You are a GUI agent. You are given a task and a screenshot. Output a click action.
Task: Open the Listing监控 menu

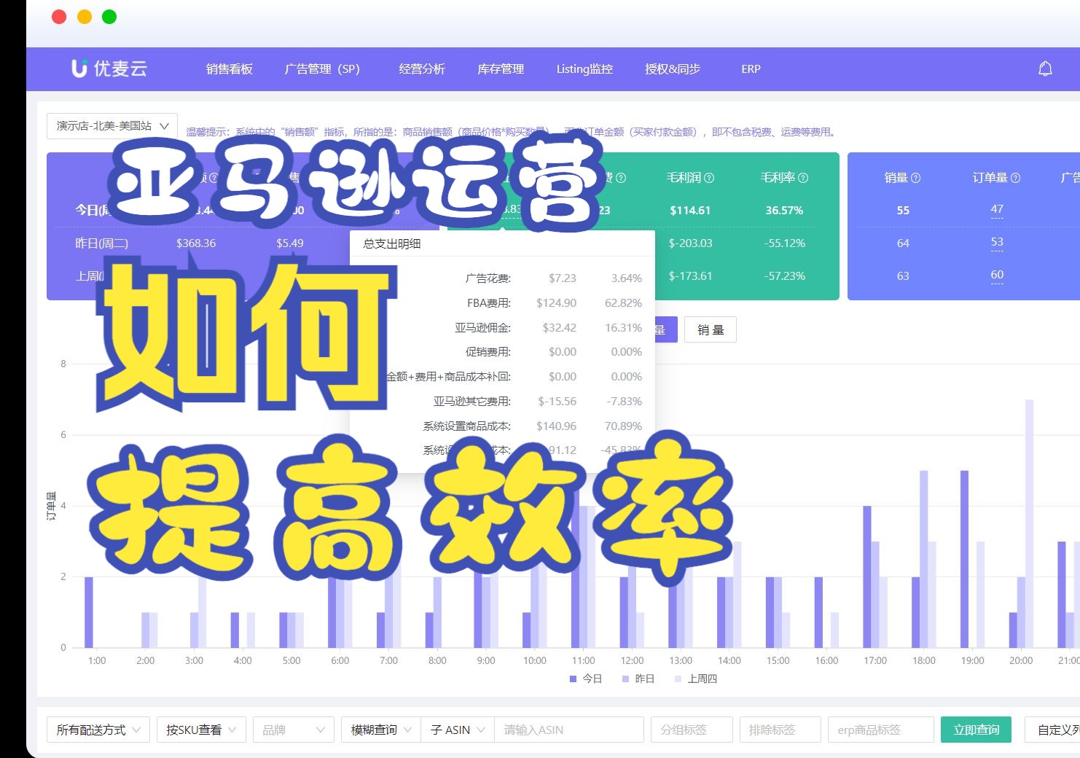tap(584, 69)
